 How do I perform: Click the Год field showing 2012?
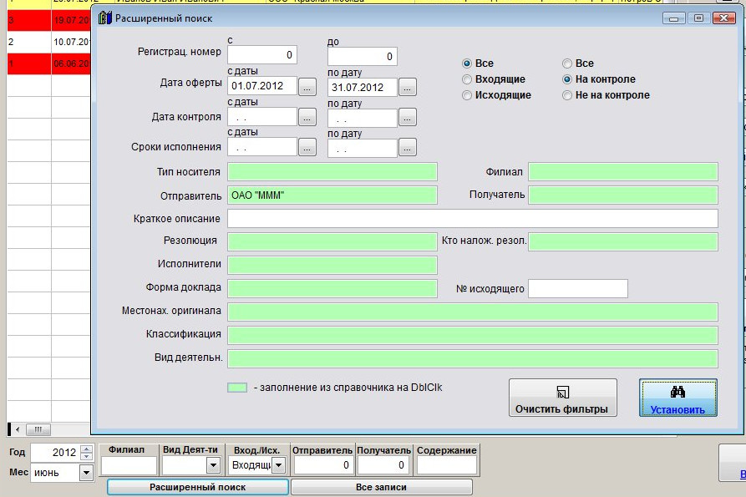(x=55, y=452)
